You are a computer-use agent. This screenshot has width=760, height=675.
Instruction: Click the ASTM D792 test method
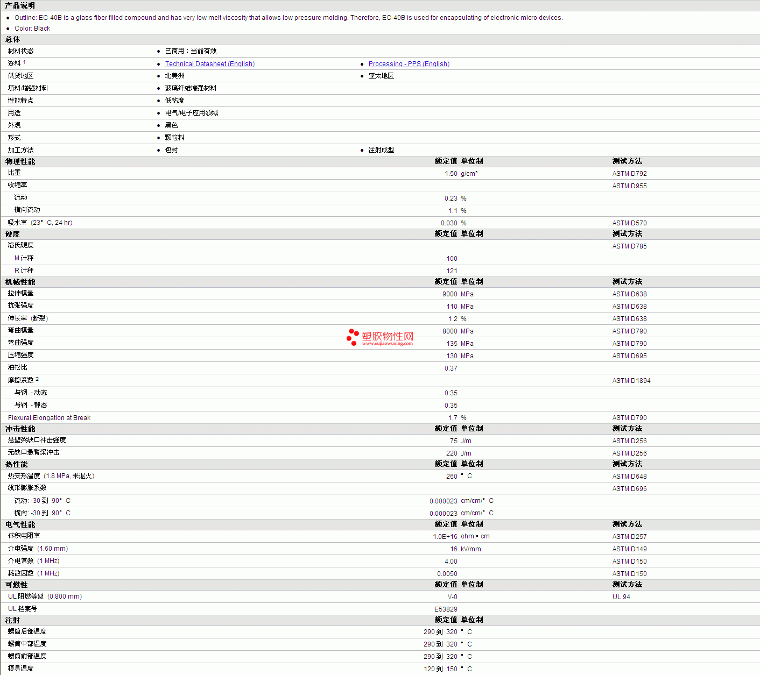pos(629,174)
